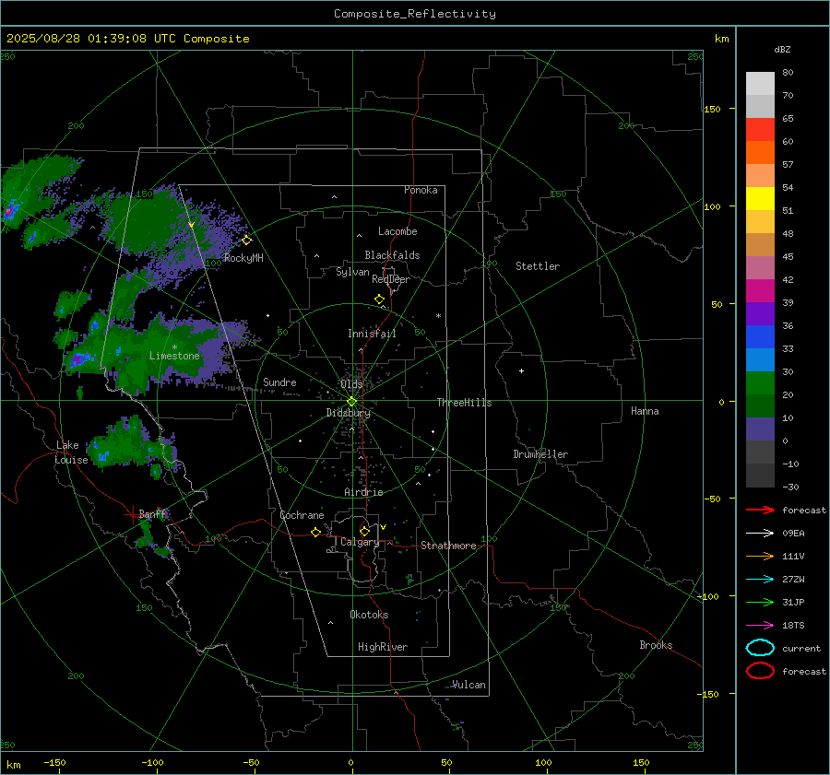
Task: Click the Banff label
Action: tap(152, 514)
